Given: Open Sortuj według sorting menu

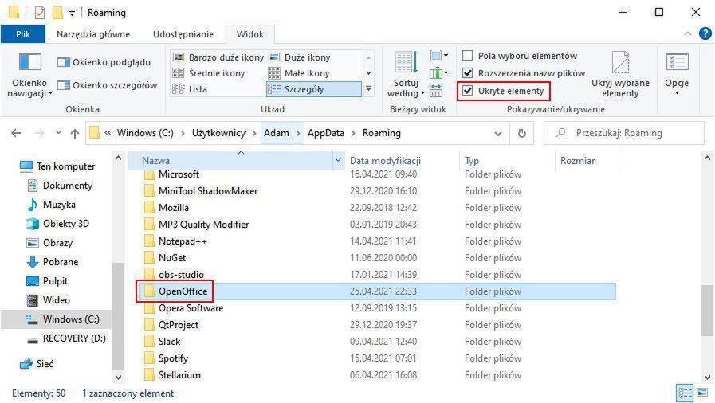Looking at the screenshot, I should coord(406,75).
